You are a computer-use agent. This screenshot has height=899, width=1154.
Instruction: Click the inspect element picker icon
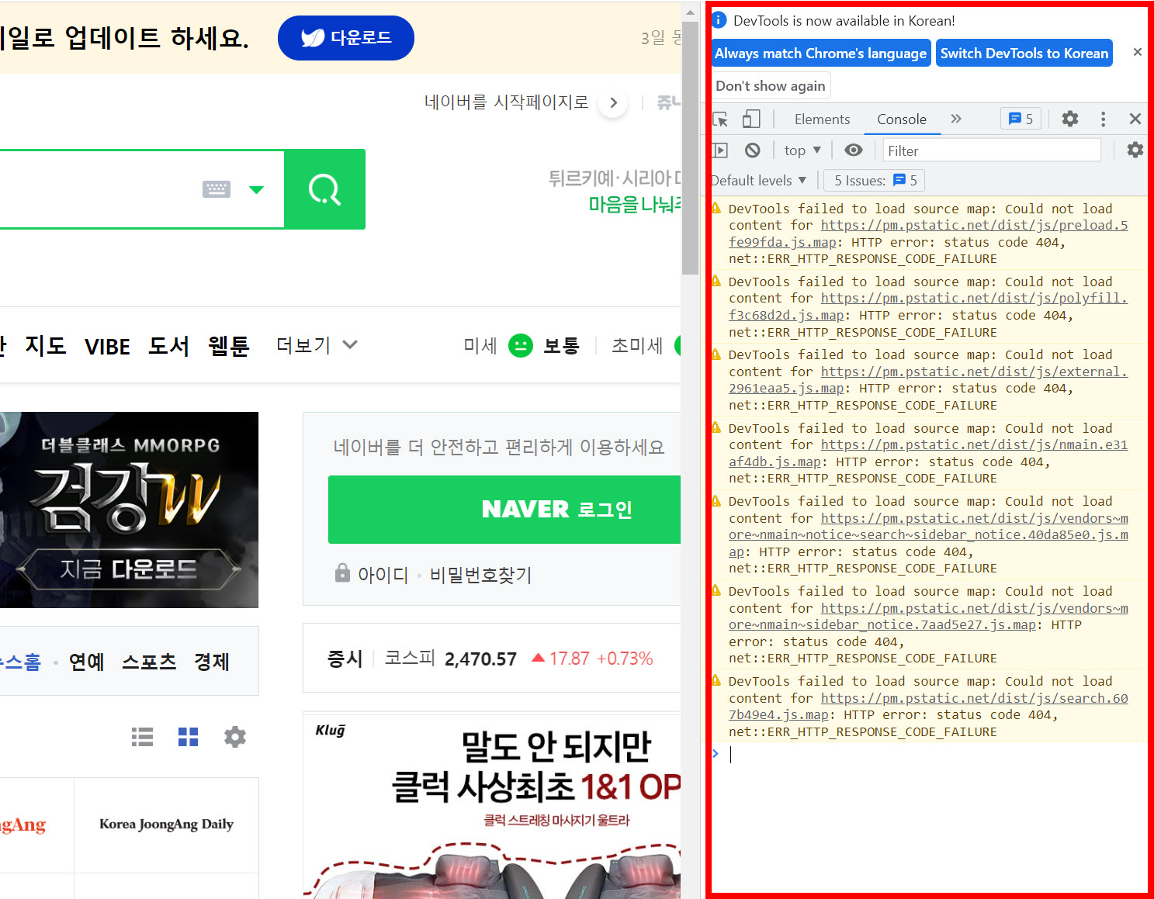[721, 119]
